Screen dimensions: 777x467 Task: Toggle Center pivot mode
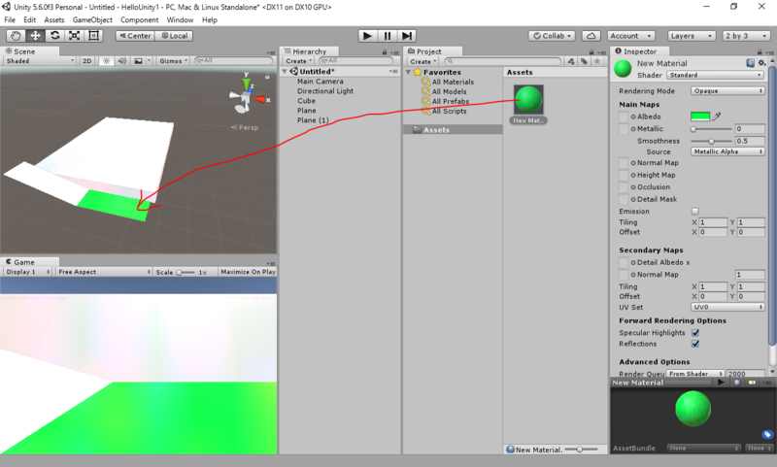click(x=135, y=36)
